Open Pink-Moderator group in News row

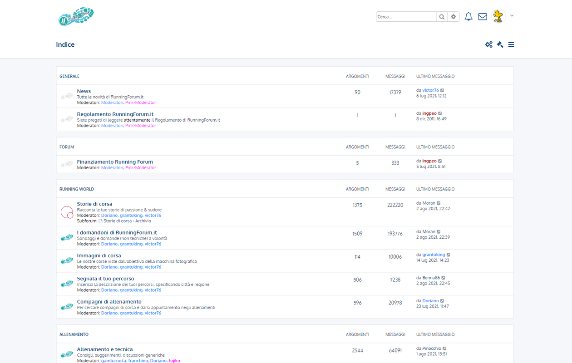[141, 103]
